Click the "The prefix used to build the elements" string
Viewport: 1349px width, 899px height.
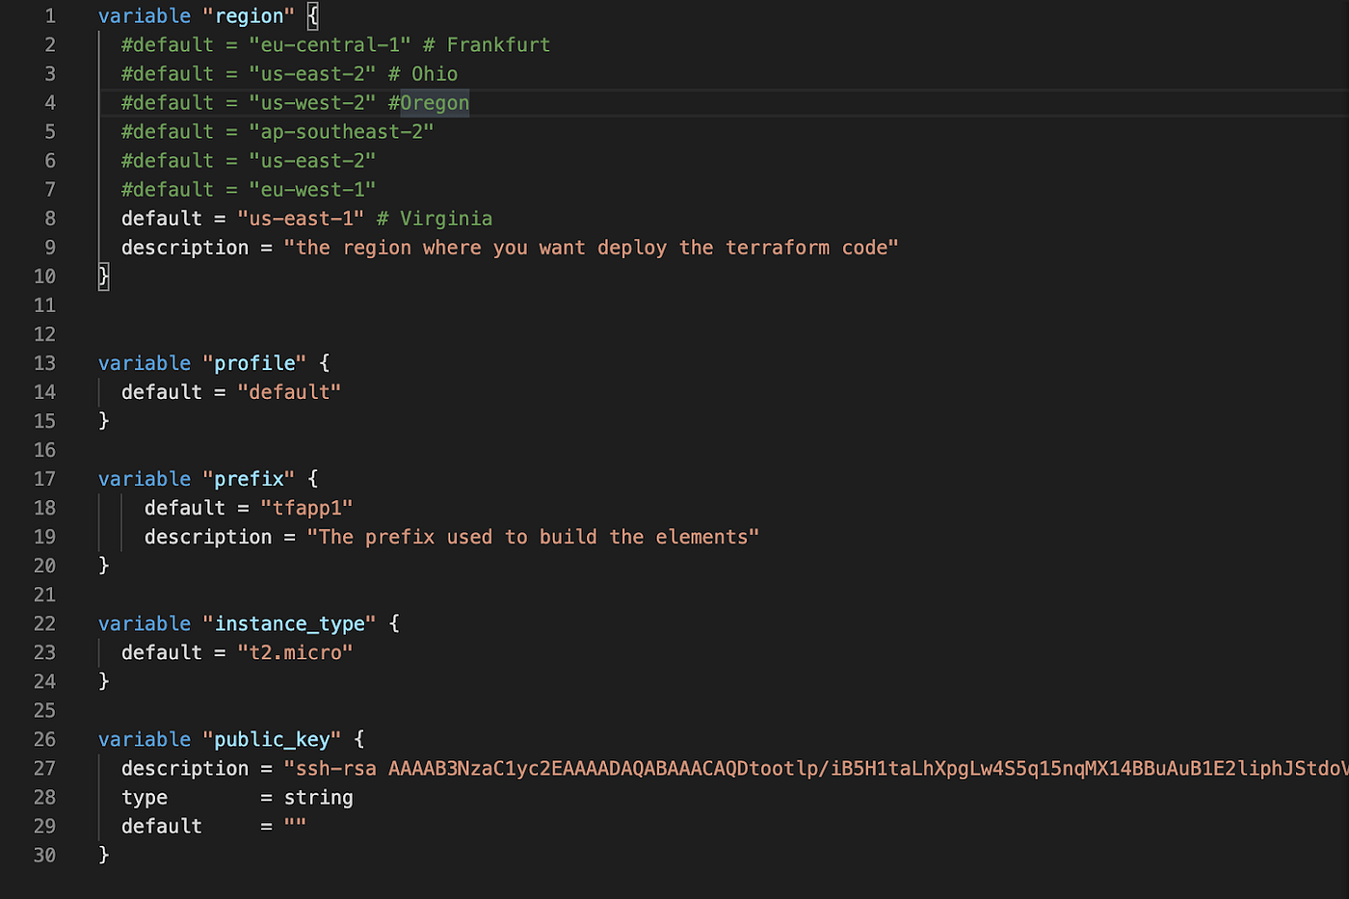[532, 537]
